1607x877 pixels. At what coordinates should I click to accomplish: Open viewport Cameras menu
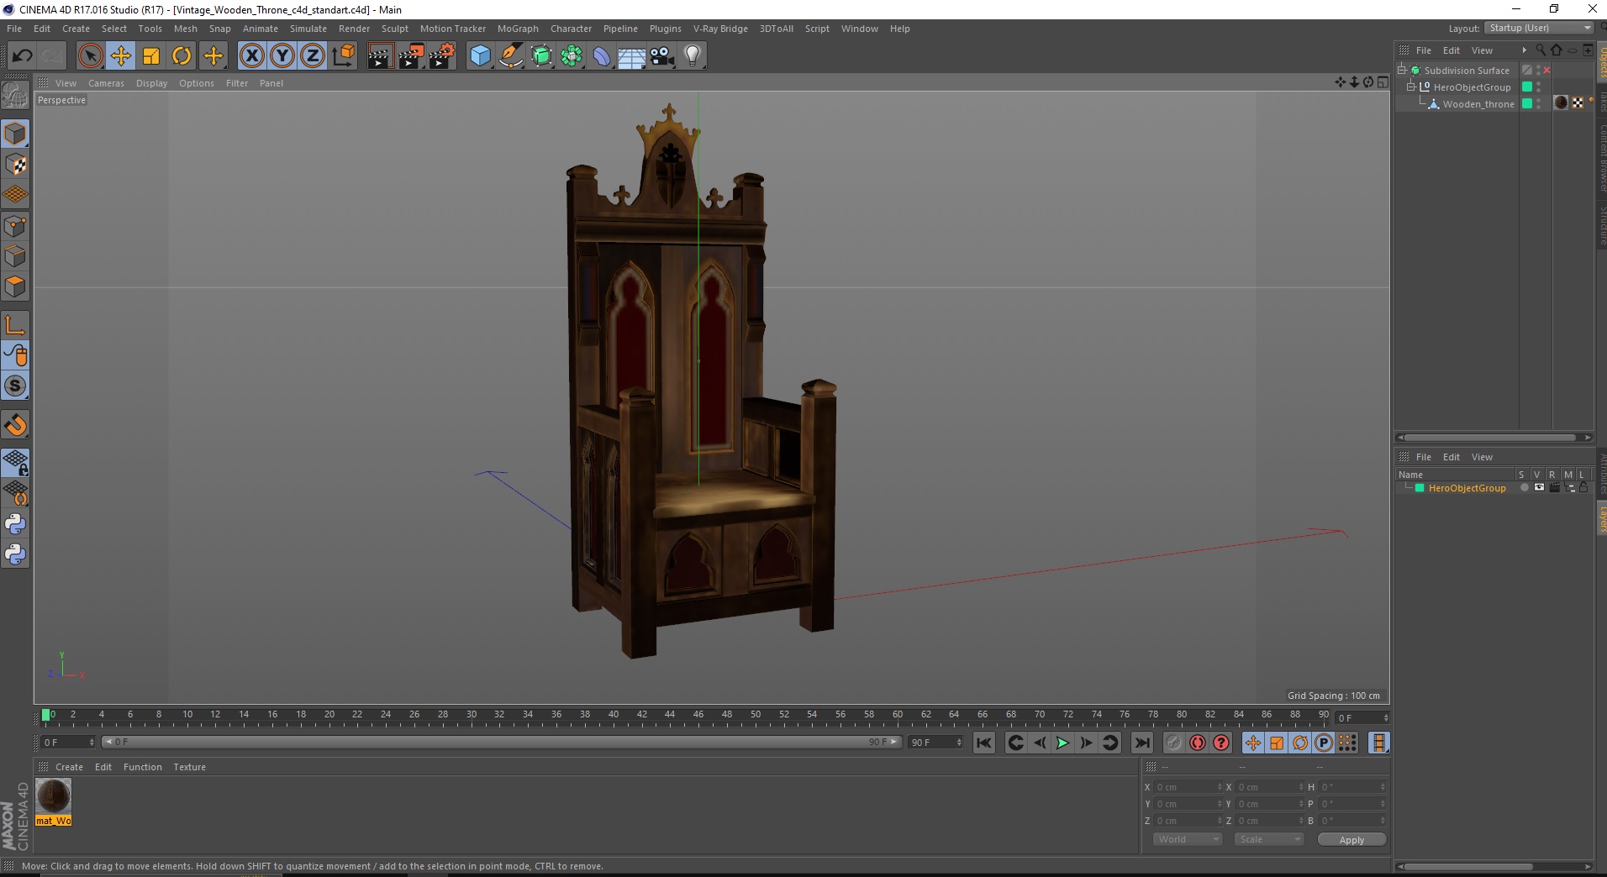pyautogui.click(x=106, y=83)
